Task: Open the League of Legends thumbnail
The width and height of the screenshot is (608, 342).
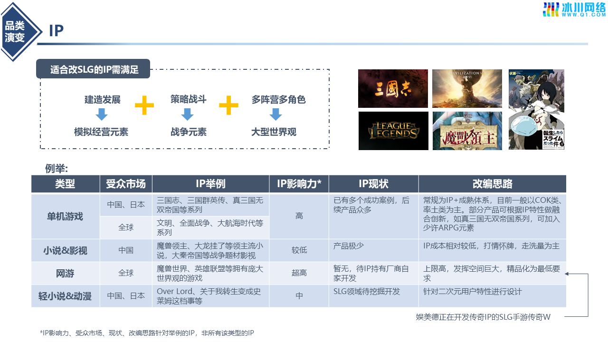Action: pyautogui.click(x=393, y=131)
